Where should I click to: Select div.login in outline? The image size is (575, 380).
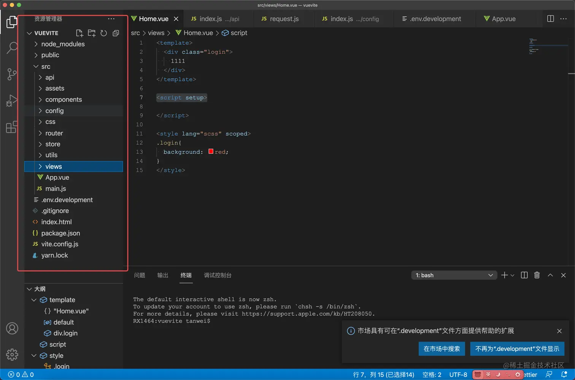[73, 333]
